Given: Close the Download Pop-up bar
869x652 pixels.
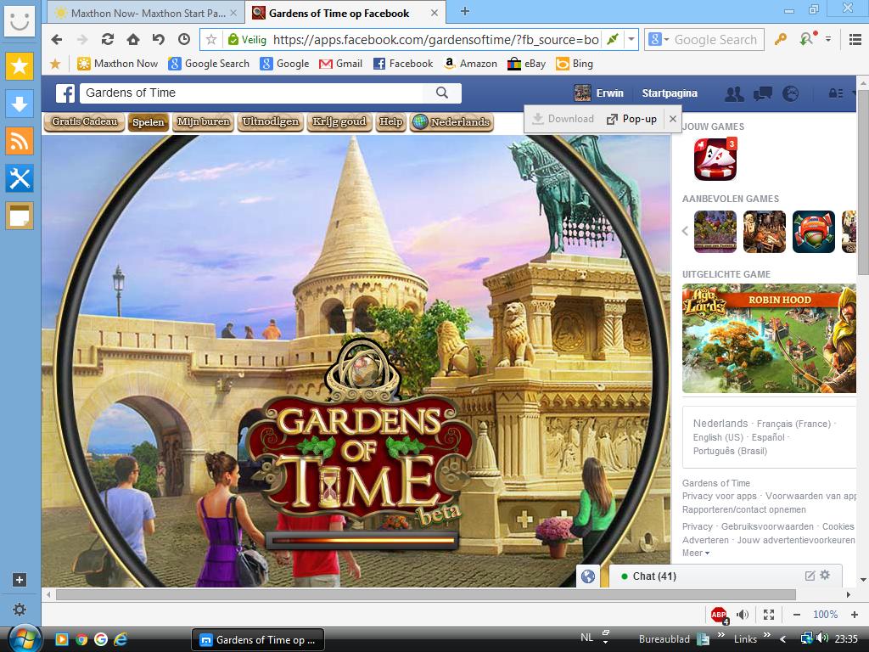Looking at the screenshot, I should pyautogui.click(x=672, y=119).
